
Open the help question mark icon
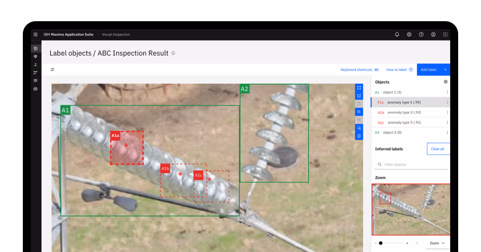[421, 34]
